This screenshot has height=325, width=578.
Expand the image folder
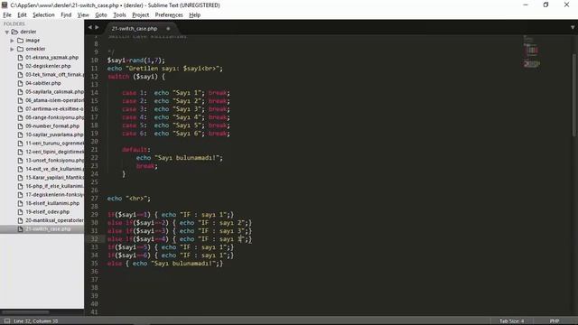12,41
